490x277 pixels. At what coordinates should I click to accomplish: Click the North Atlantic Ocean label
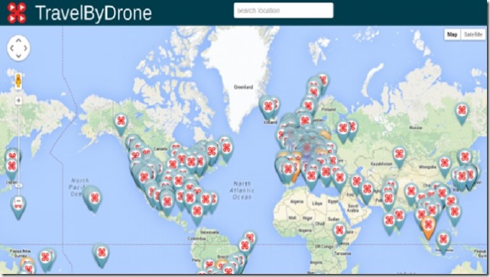[242, 190]
